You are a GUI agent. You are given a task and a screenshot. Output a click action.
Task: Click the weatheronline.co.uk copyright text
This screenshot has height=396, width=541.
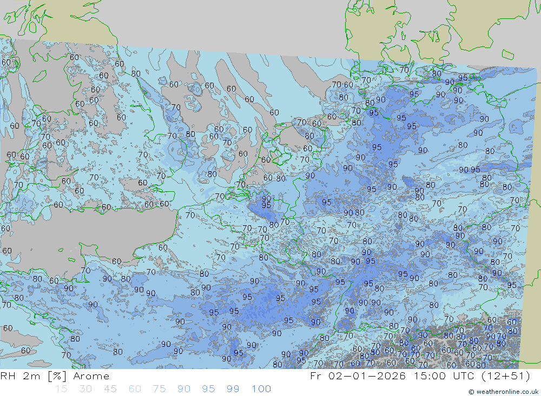click(x=503, y=392)
